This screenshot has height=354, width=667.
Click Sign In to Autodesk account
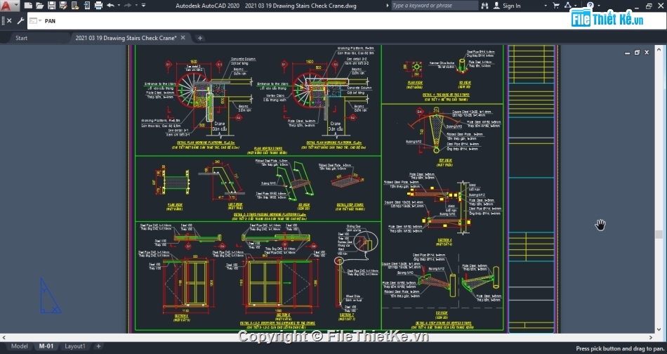(x=507, y=6)
